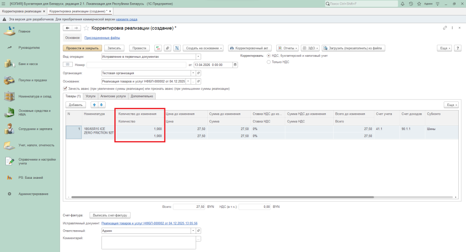Open the 'Создать на основании' dropdown
466x252 pixels.
click(204, 48)
